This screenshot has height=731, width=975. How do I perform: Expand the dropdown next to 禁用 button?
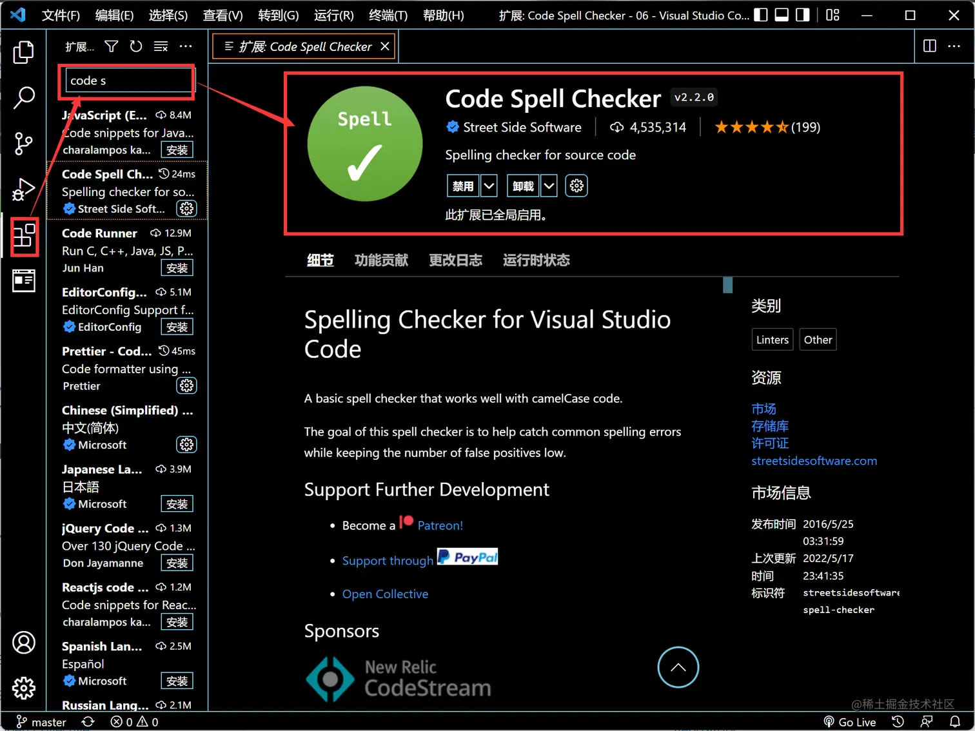coord(489,186)
